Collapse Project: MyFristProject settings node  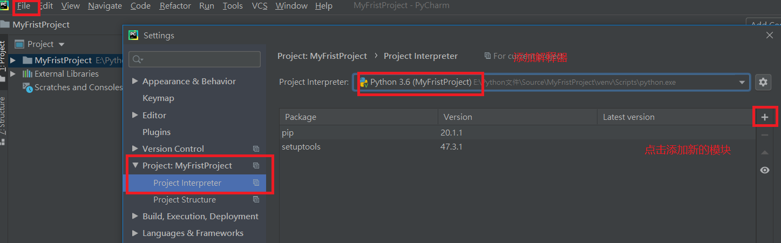tap(135, 166)
